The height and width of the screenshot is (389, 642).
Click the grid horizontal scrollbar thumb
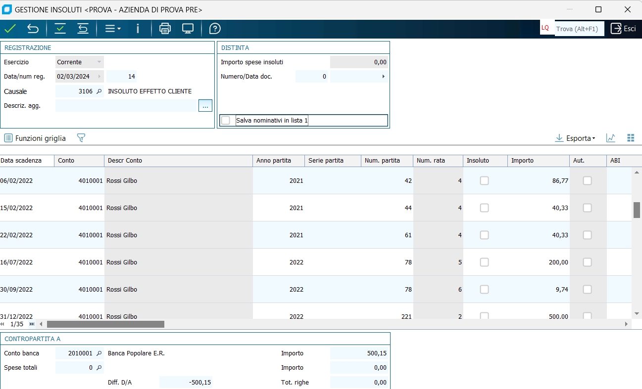point(105,324)
